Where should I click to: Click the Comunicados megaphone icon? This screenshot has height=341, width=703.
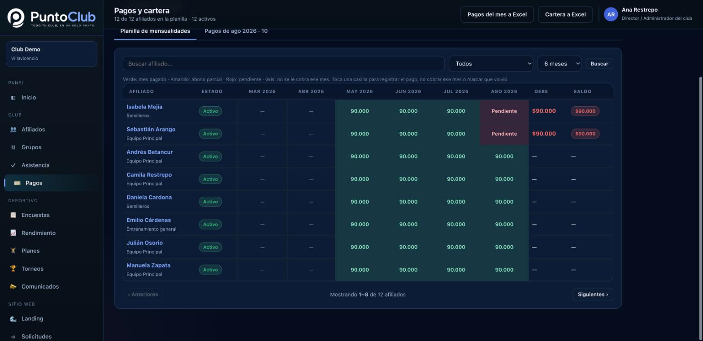coord(13,287)
